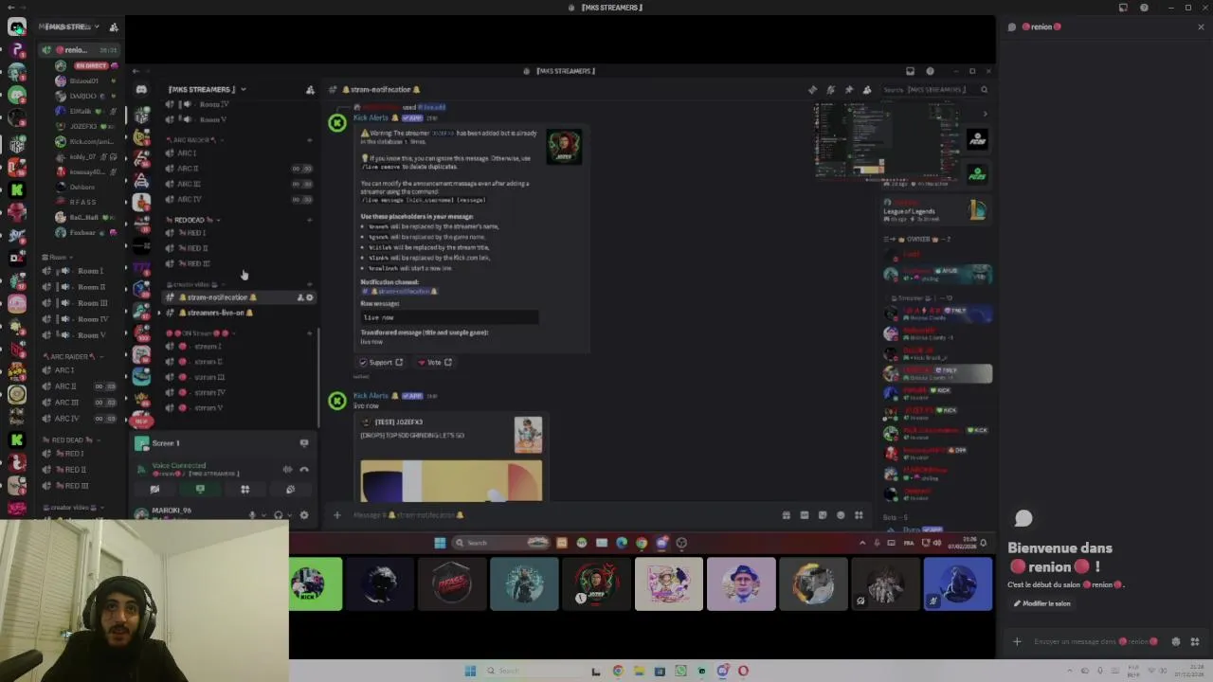Open user settings gear beside MAROKI_96
1213x682 pixels.
tap(303, 515)
